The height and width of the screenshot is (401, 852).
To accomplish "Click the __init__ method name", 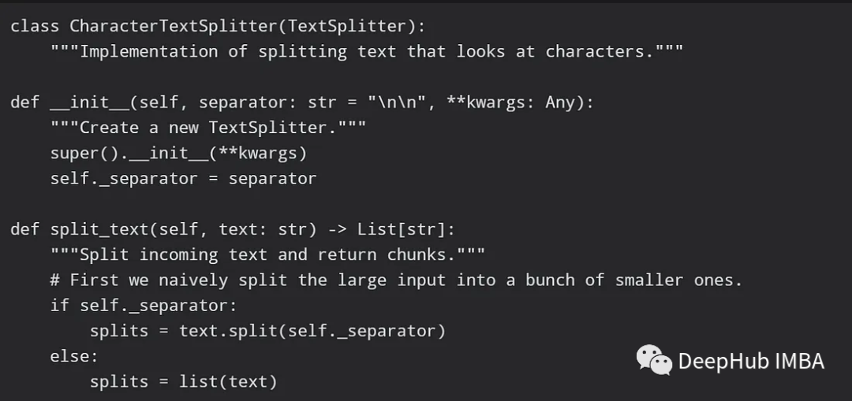I will 89,102.
